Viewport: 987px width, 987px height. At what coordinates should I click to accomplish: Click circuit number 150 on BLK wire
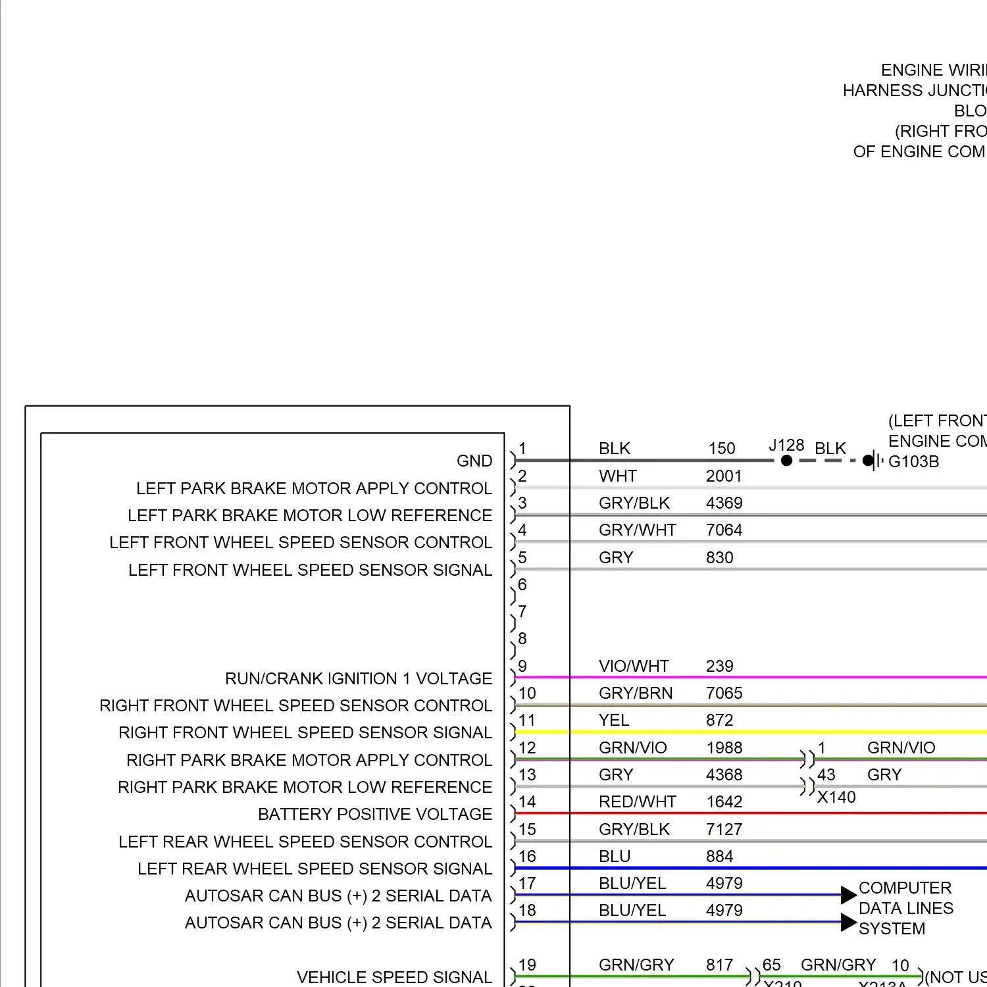(x=721, y=448)
